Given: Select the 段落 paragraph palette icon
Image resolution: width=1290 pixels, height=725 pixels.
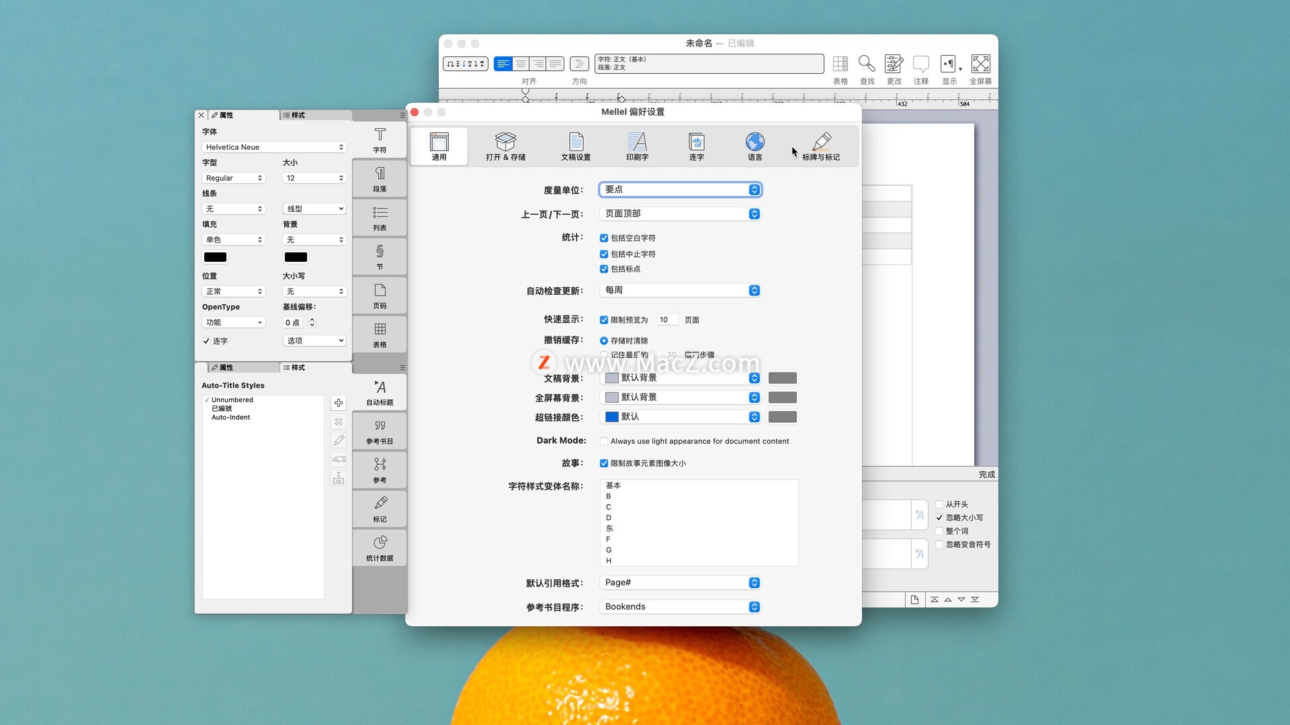Looking at the screenshot, I should point(380,179).
